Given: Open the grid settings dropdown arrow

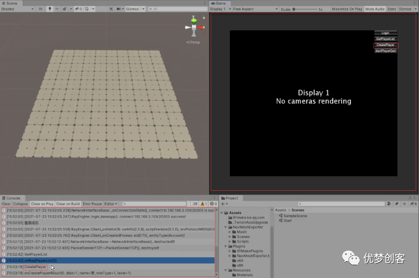Looking at the screenshot, I should (93, 9).
